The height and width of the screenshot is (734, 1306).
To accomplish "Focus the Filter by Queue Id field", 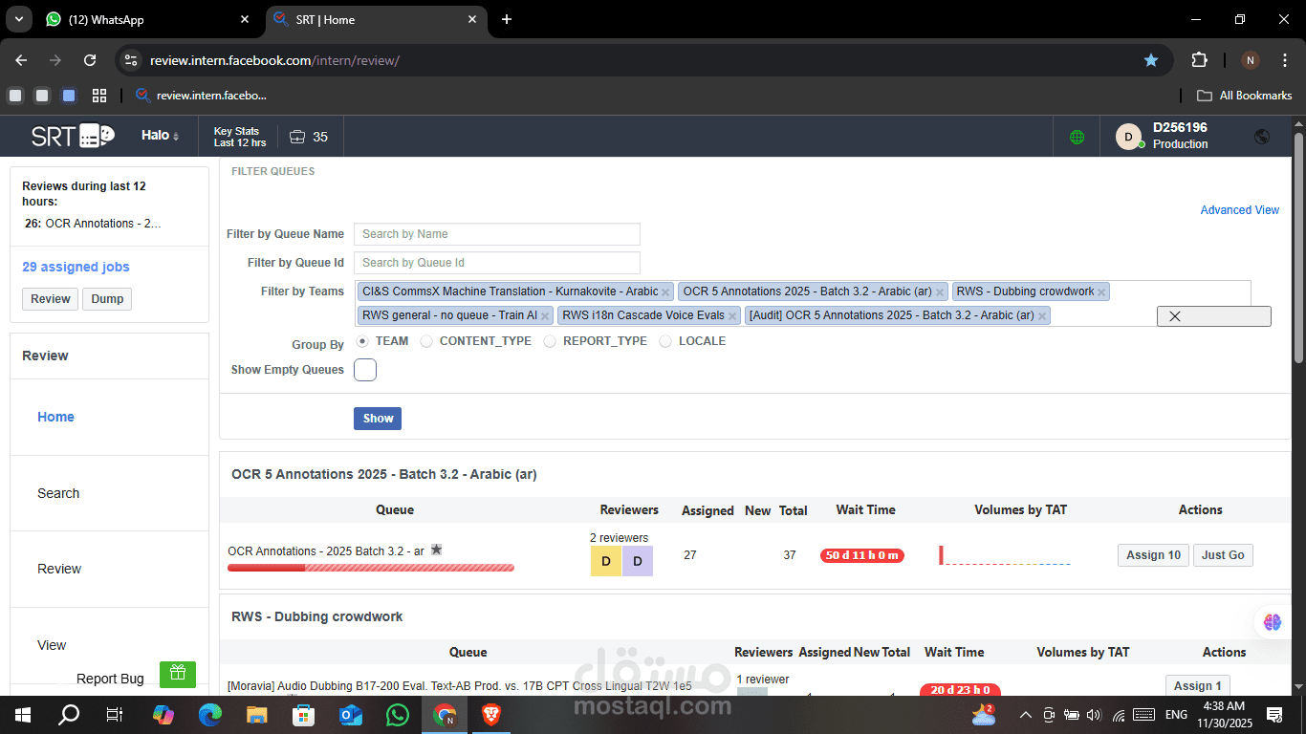I will pyautogui.click(x=497, y=263).
